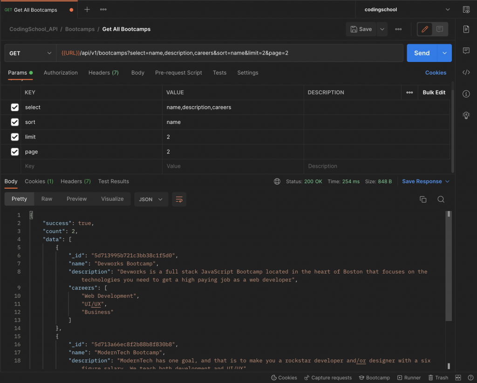Click the request URL input field
The height and width of the screenshot is (383, 477).
pyautogui.click(x=230, y=53)
